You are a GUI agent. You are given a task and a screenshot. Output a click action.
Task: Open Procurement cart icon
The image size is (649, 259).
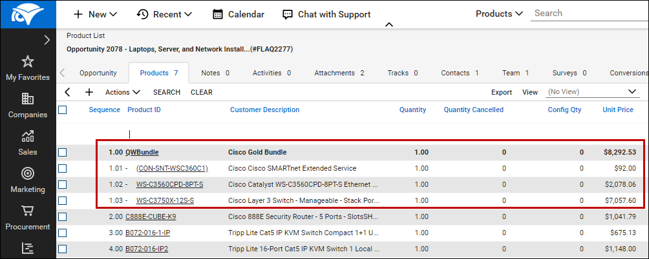coord(28,211)
